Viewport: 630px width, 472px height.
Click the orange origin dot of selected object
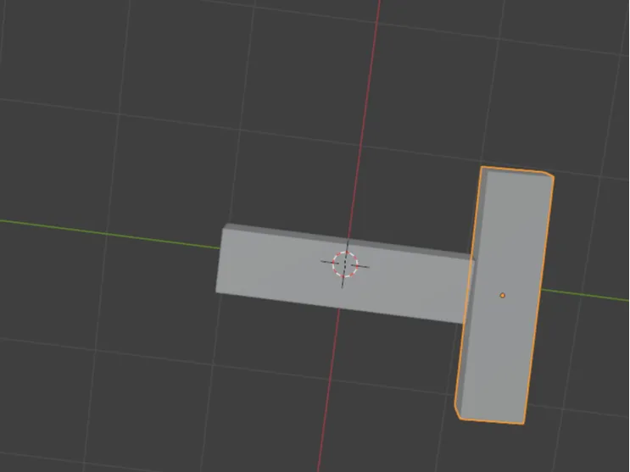pyautogui.click(x=502, y=295)
